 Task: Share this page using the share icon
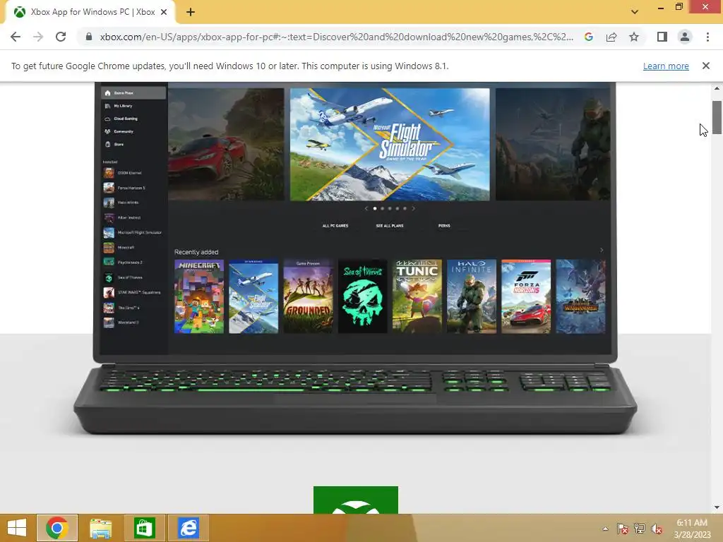611,37
